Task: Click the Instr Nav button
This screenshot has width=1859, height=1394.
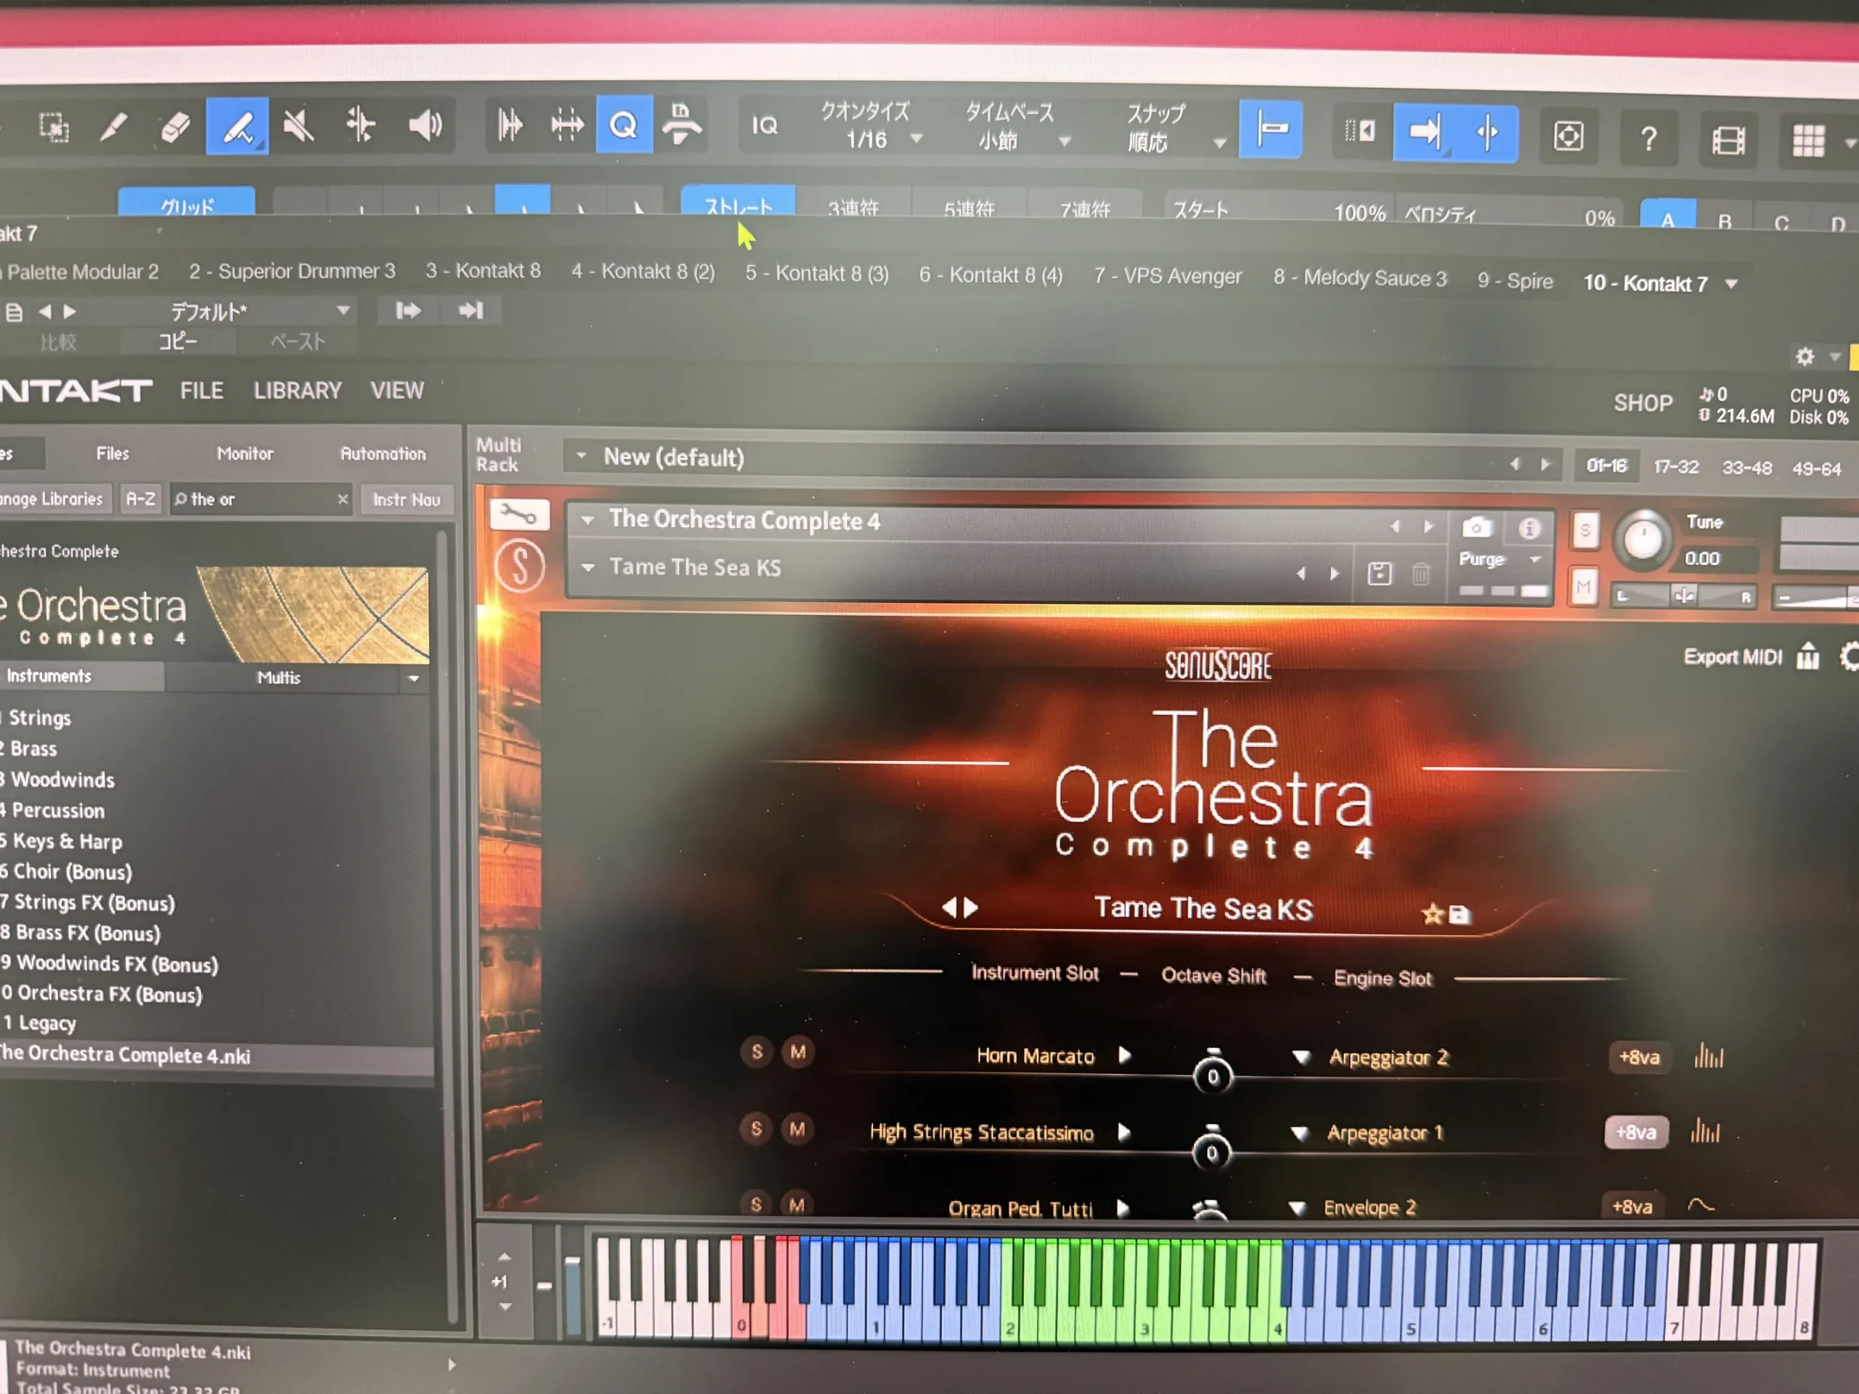Action: [406, 499]
